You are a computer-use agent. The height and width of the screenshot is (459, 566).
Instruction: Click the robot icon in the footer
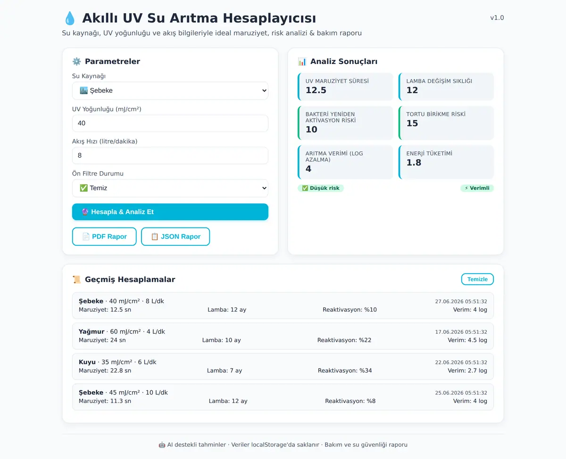[162, 444]
